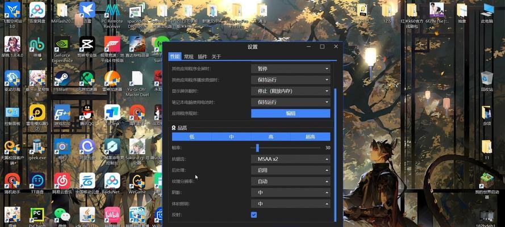The image size is (505, 227).
Task: Open 其他应用程序播放音频时 dropdown showing 保持运行
Action: [290, 80]
